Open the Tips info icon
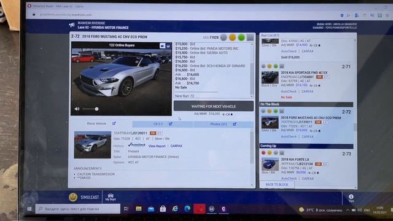 pyautogui.click(x=351, y=198)
